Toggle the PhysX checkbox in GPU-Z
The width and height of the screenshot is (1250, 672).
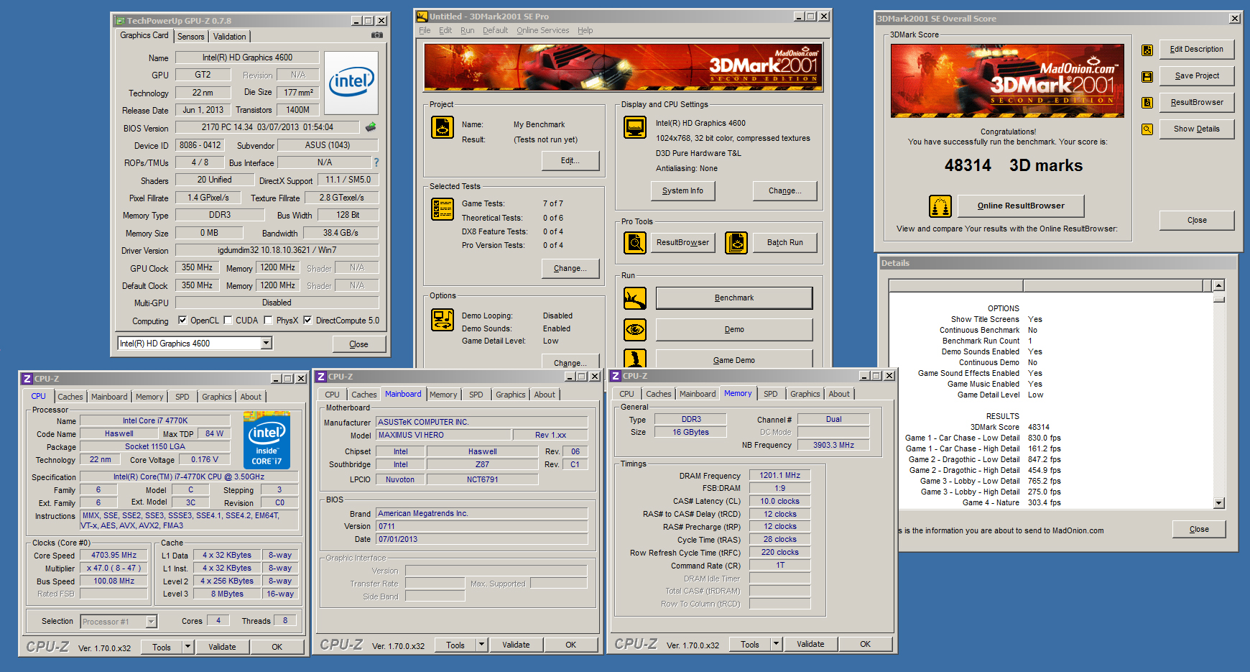coord(269,321)
